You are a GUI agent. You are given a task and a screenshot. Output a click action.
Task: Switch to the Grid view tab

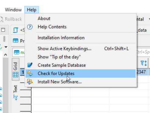[15, 69]
